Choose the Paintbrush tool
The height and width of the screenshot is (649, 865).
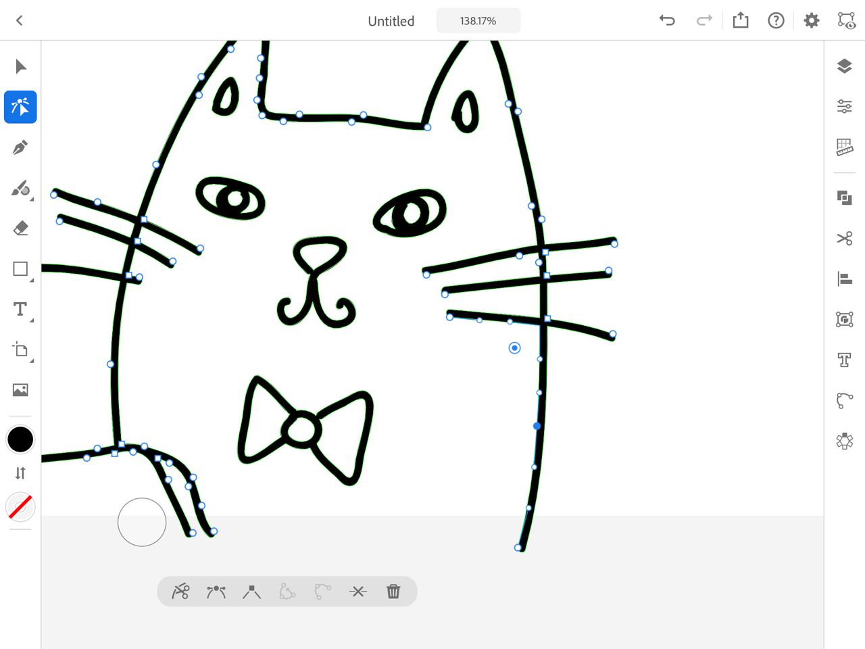20,188
